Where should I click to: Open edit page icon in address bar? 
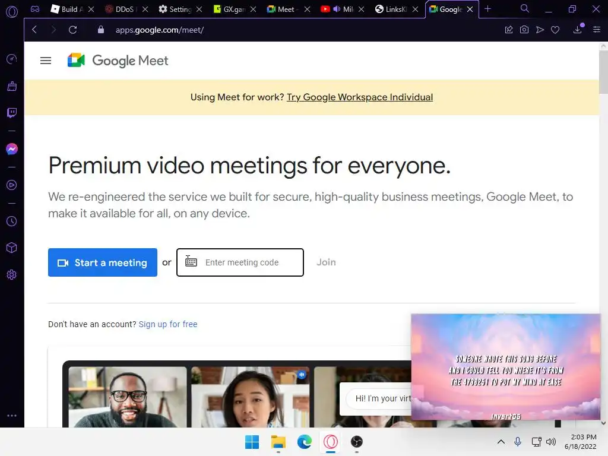(509, 30)
